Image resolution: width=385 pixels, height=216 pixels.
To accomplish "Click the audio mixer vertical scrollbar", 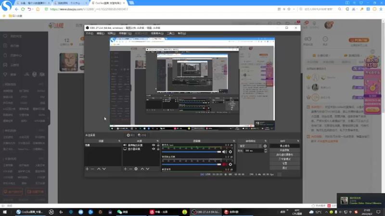I will pos(235,154).
